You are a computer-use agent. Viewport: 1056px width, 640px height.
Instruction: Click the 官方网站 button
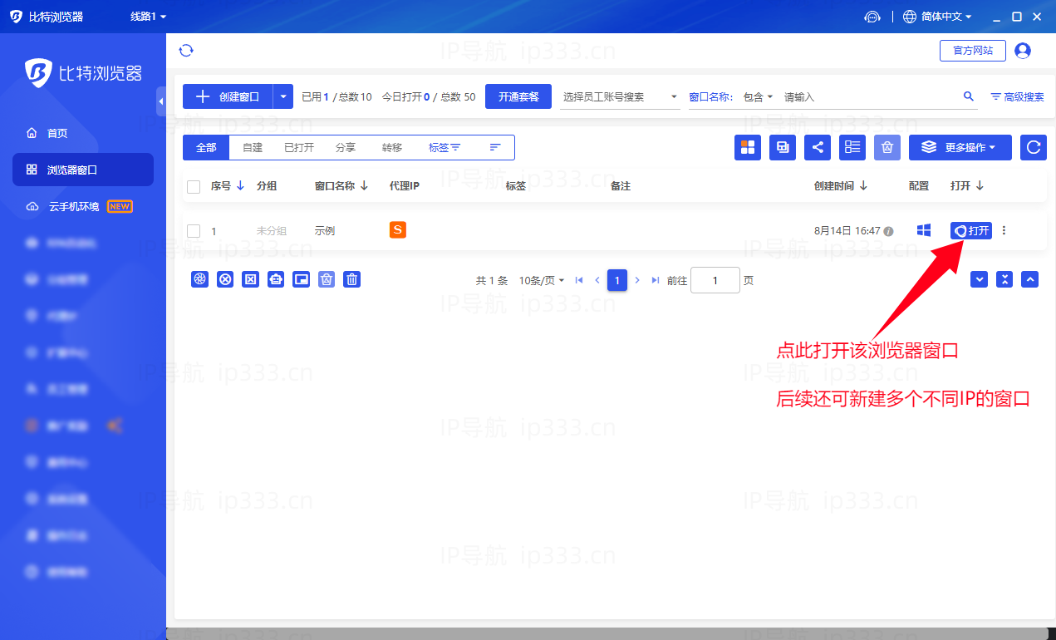click(973, 51)
